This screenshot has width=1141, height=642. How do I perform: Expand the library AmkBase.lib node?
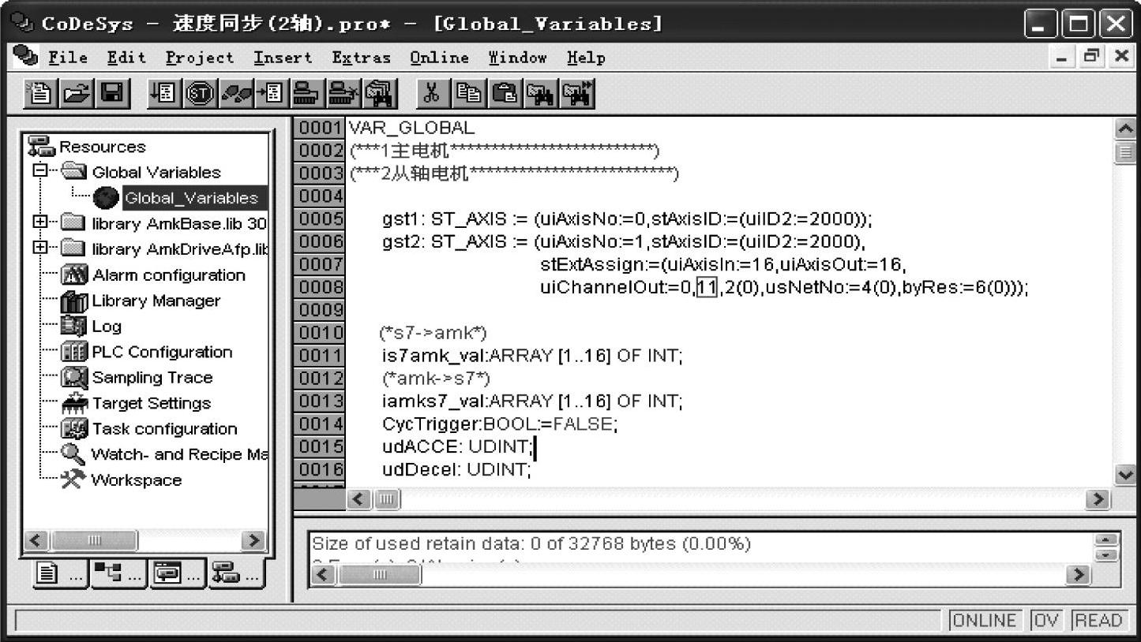click(40, 222)
